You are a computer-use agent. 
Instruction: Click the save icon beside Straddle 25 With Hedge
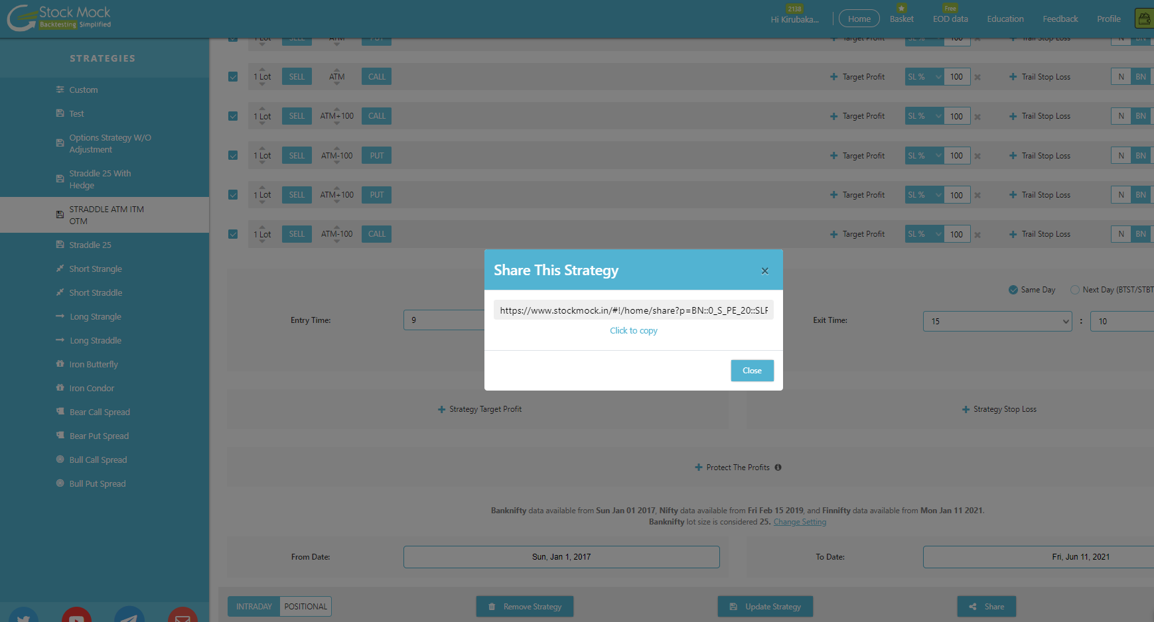(60, 178)
